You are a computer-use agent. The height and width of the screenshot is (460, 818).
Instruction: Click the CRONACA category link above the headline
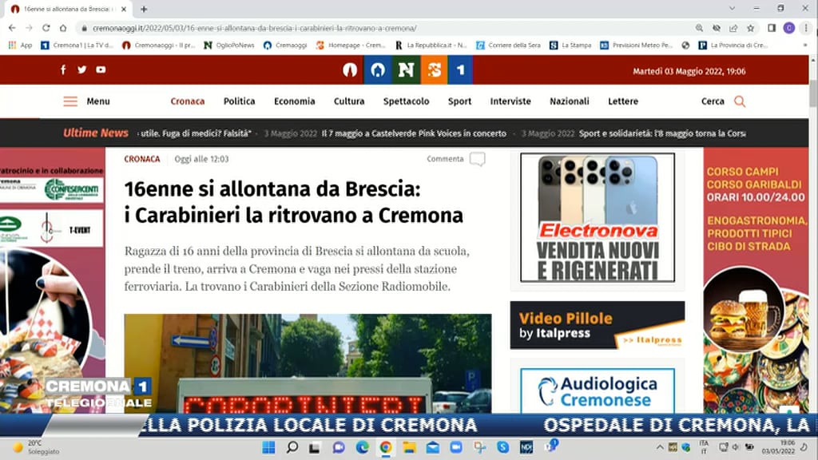pos(142,159)
